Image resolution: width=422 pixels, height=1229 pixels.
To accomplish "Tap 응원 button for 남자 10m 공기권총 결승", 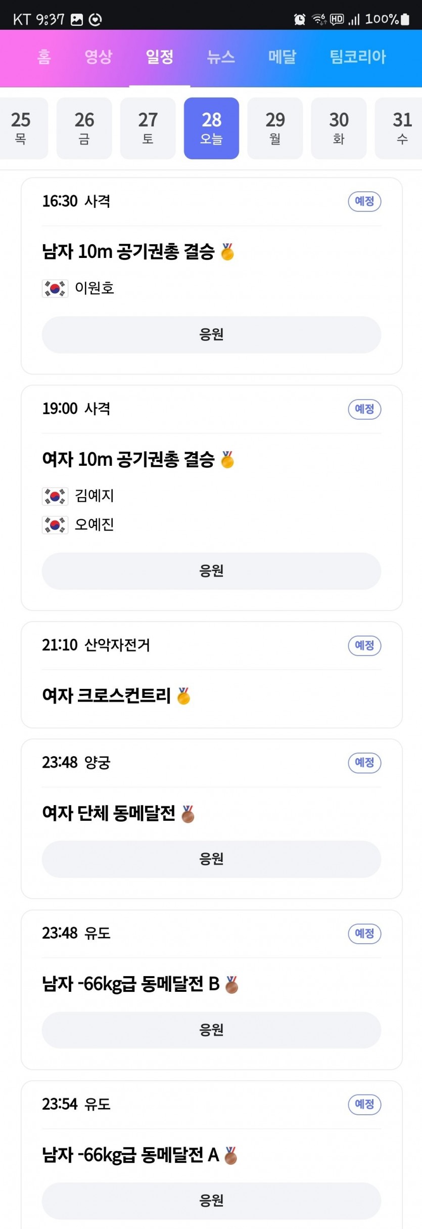I will [211, 335].
